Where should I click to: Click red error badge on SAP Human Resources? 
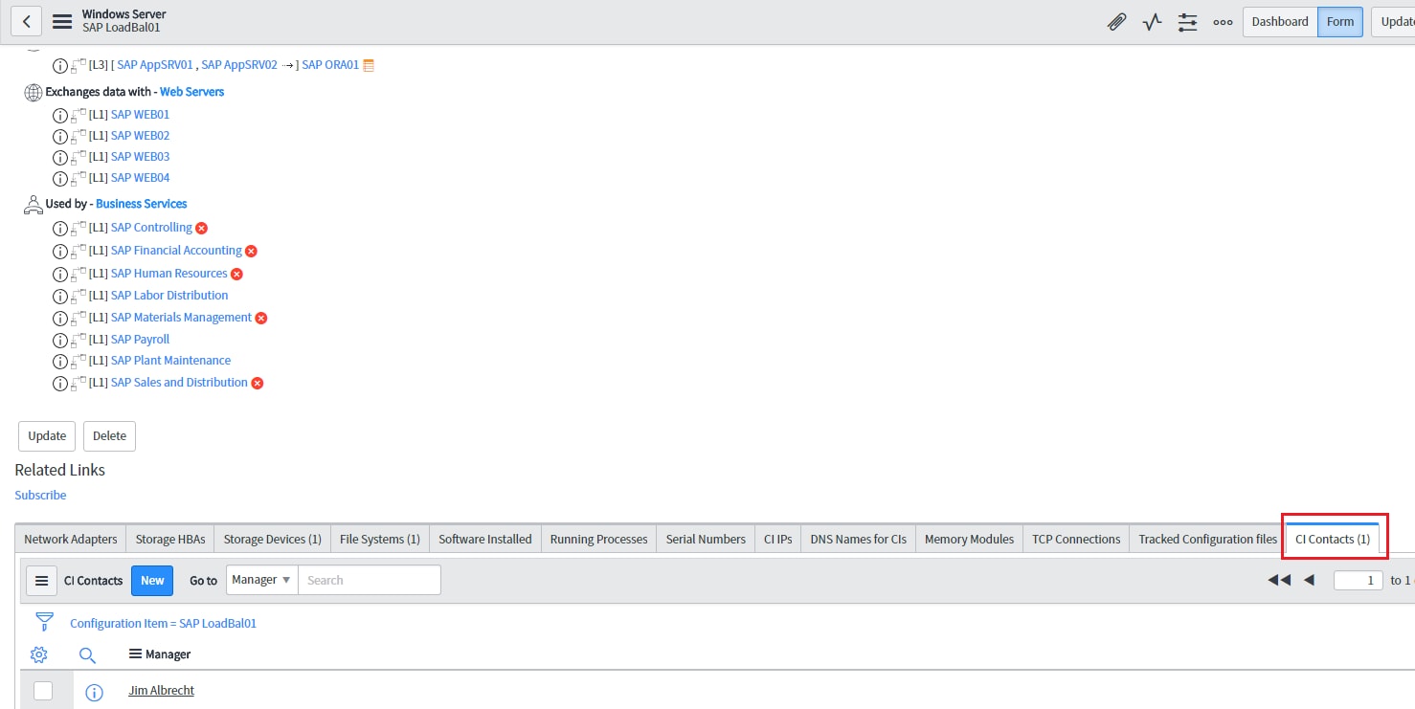(236, 274)
